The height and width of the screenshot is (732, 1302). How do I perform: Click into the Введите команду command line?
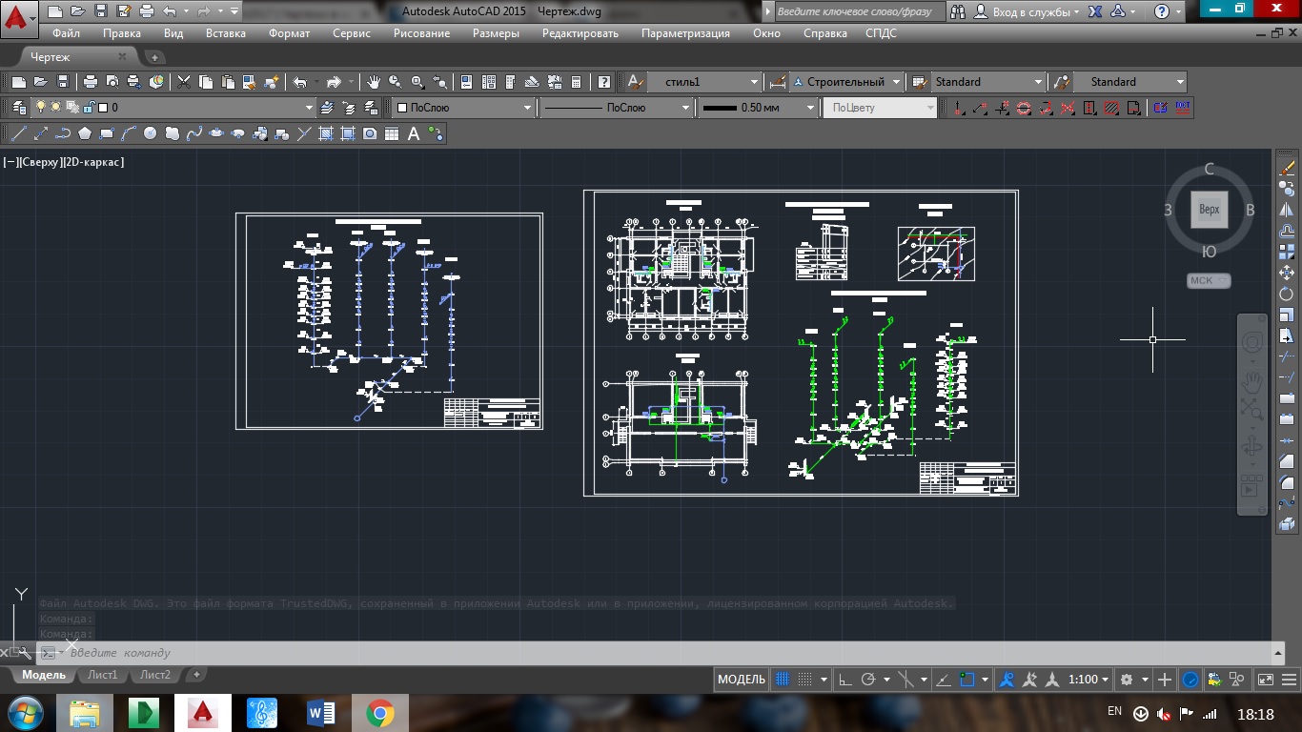[667, 653]
